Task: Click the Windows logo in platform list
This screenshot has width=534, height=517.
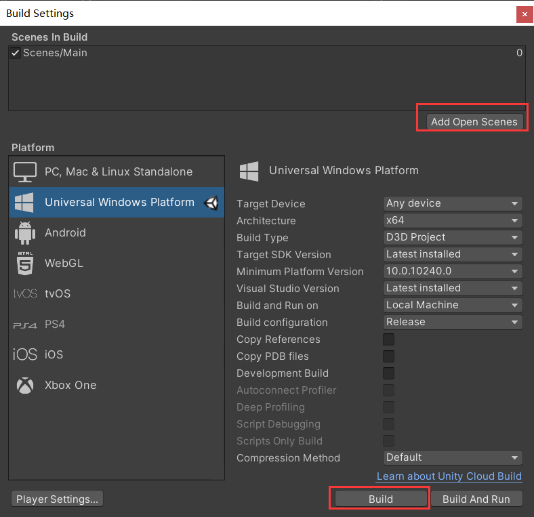Action: tap(24, 203)
